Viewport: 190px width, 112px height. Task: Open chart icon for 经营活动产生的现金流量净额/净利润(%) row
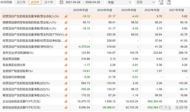[66, 47]
